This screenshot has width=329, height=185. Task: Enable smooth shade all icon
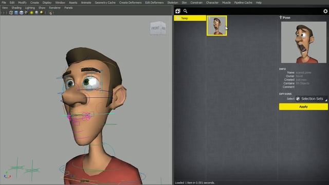coord(16,12)
